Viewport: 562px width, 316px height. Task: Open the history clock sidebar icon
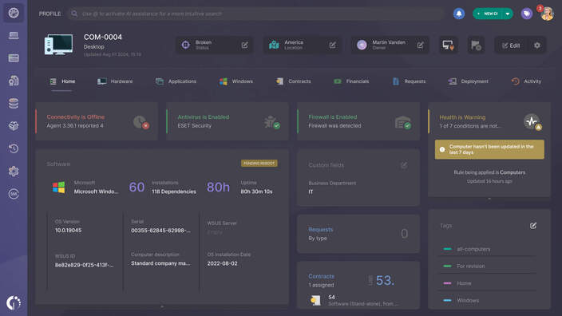click(x=14, y=148)
